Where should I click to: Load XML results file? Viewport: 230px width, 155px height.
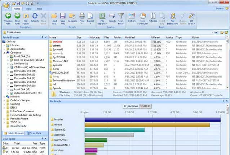coord(54,19)
